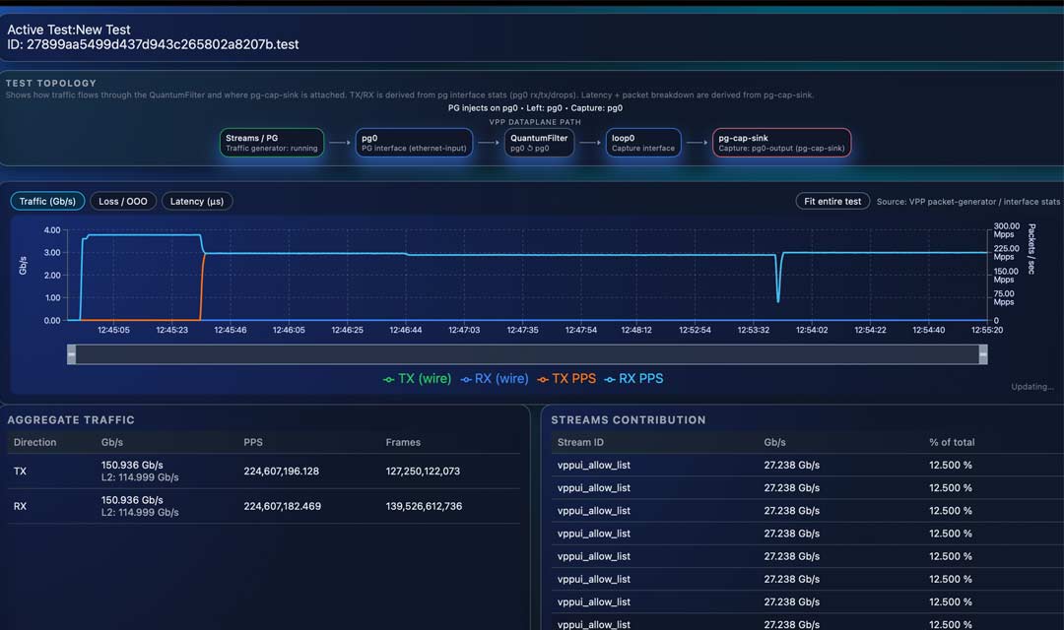Toggle the RX (wire) legend series
1064x630 pixels.
pos(496,378)
